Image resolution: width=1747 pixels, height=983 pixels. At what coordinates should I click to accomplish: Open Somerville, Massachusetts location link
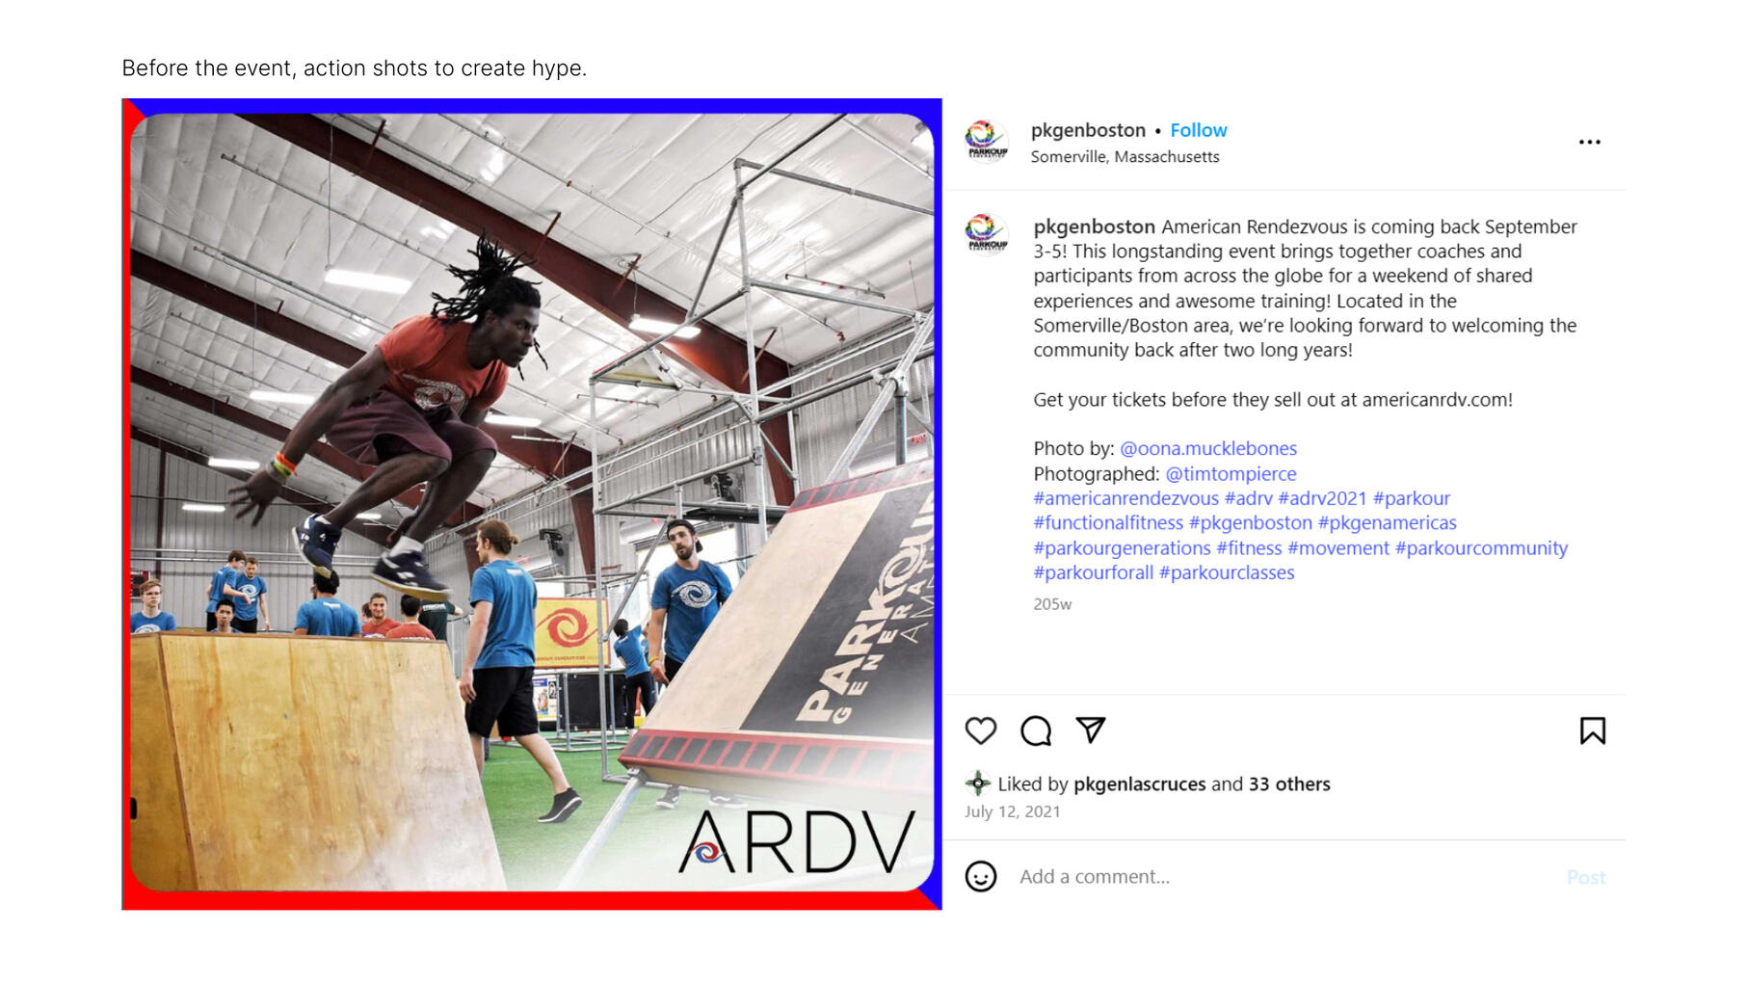click(x=1125, y=157)
